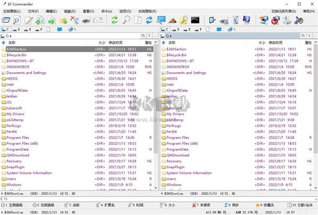Image resolution: width=318 pixels, height=215 pixels.
Task: Click the 6 大小 sort function button
Action: pyautogui.click(x=167, y=205)
